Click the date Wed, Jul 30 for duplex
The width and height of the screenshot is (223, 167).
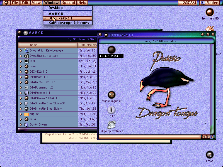[88, 114]
